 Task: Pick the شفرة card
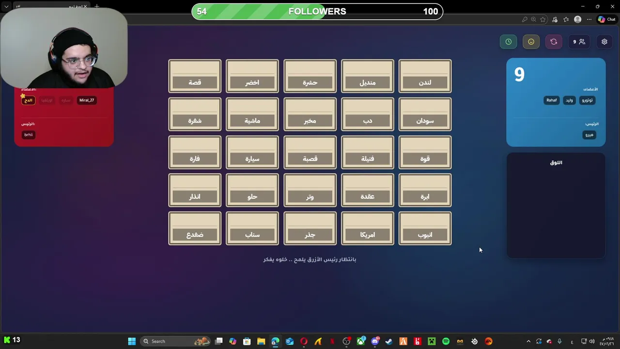tap(195, 114)
